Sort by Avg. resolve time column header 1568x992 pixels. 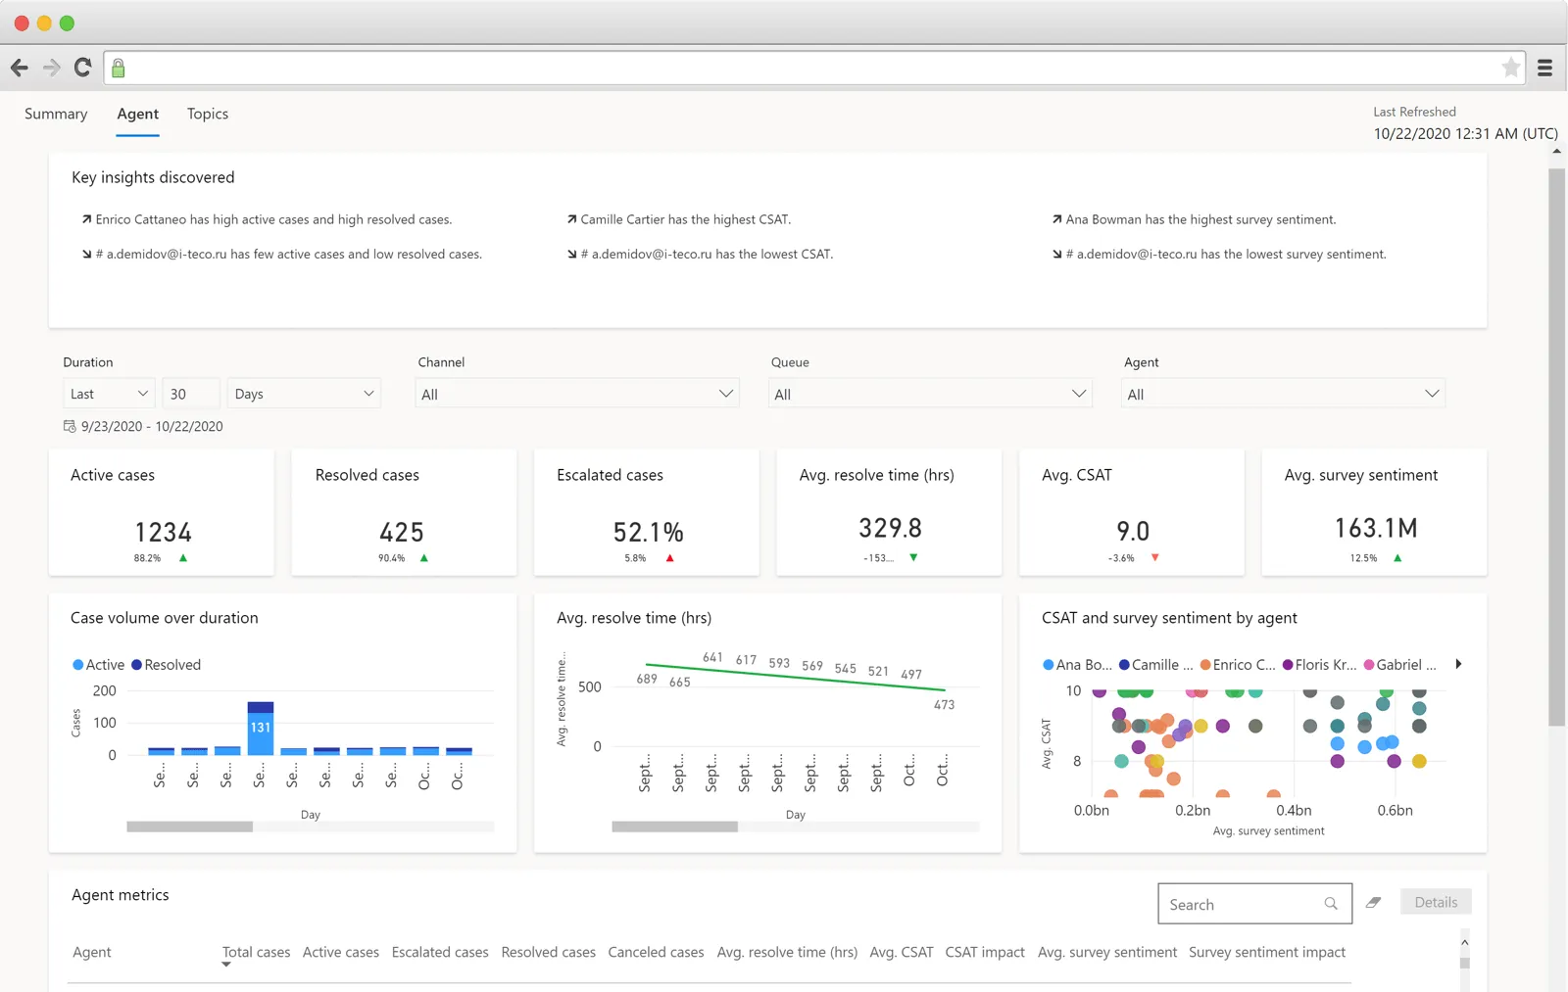tap(787, 952)
